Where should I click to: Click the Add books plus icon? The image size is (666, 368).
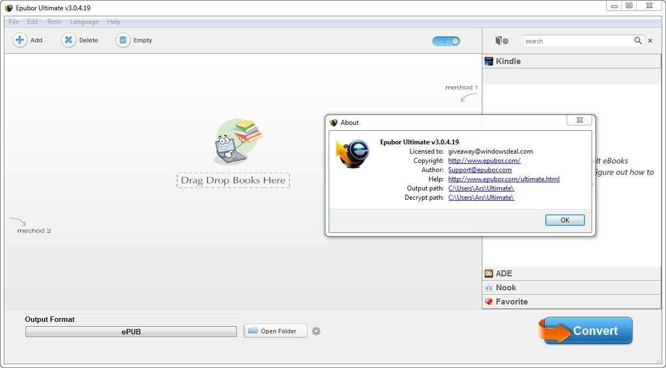click(x=20, y=40)
